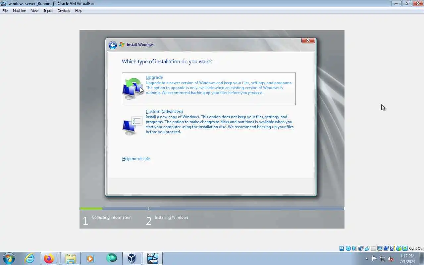424x265 pixels.
Task: Click the mouse integration status icon
Action: pos(398,248)
